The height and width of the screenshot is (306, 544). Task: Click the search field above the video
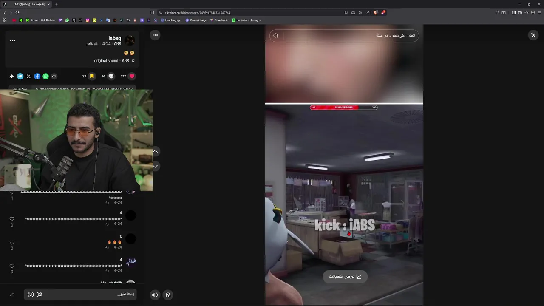click(344, 36)
